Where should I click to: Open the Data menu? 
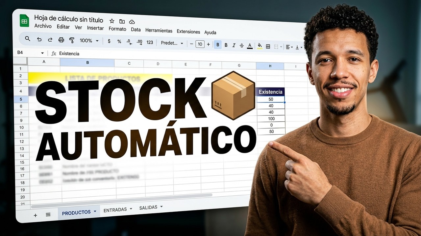[136, 29]
